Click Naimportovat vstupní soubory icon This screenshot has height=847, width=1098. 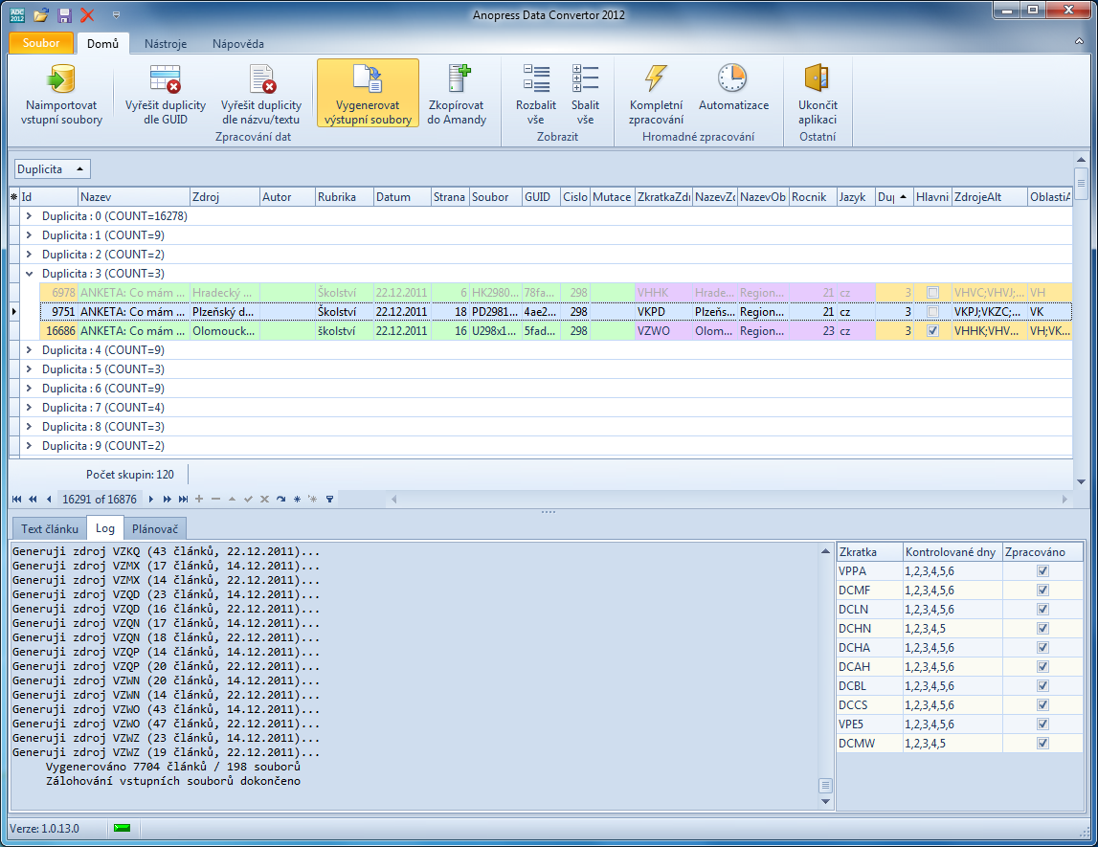(61, 78)
